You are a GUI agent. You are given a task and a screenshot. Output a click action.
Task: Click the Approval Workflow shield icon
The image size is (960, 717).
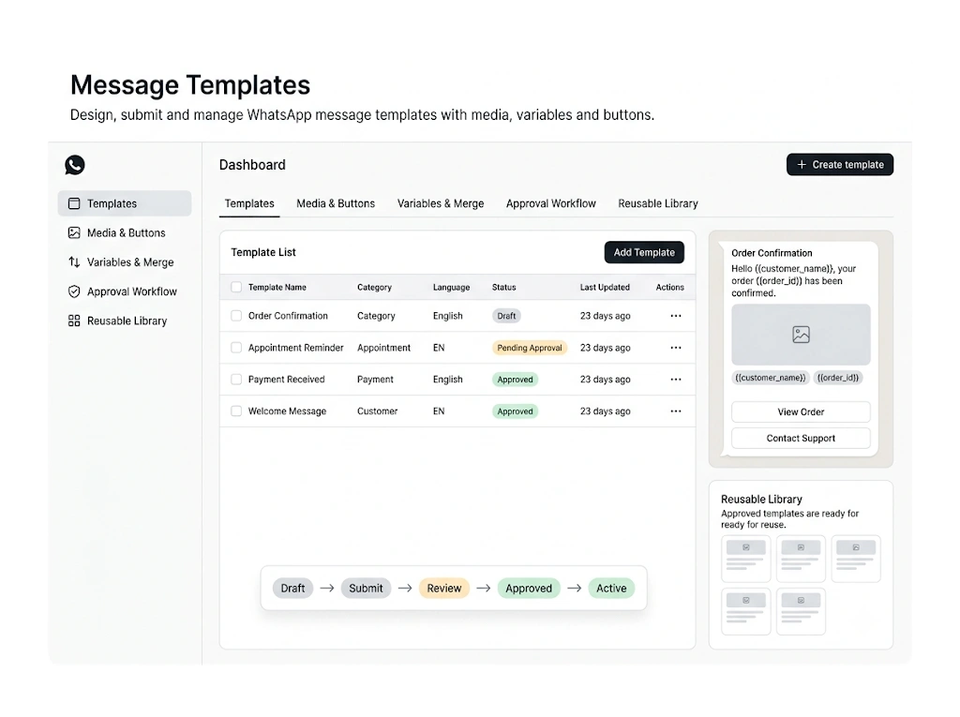pos(74,291)
